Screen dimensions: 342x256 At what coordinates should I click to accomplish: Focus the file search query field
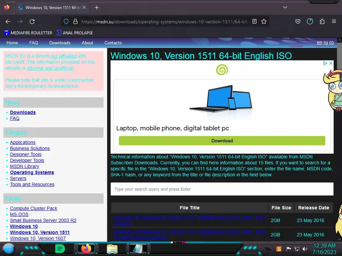point(222,189)
